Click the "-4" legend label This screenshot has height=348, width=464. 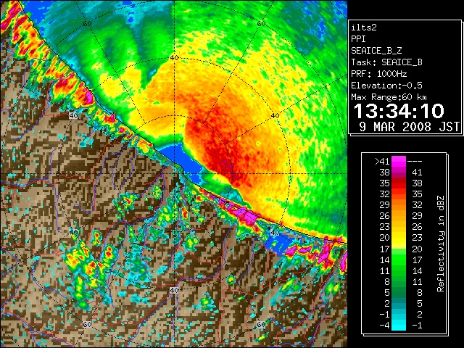384,325
